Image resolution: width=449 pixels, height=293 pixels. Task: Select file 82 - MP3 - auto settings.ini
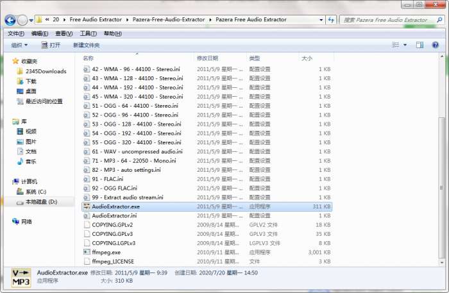click(126, 170)
